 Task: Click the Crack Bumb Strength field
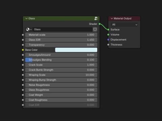[61, 70]
